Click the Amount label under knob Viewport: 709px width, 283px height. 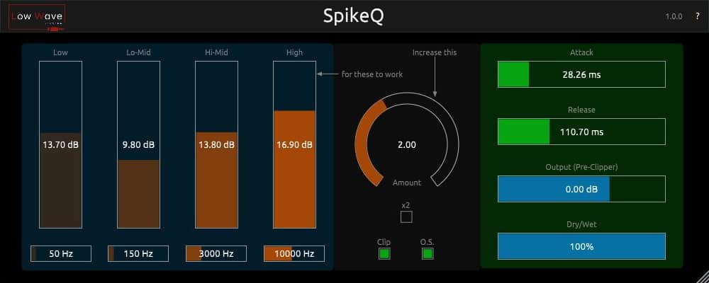[x=407, y=183]
